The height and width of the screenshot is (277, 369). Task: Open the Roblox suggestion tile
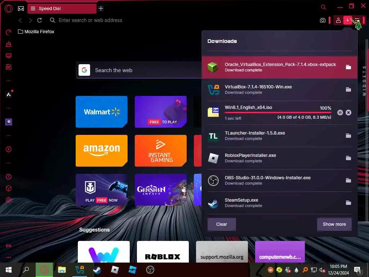163,251
